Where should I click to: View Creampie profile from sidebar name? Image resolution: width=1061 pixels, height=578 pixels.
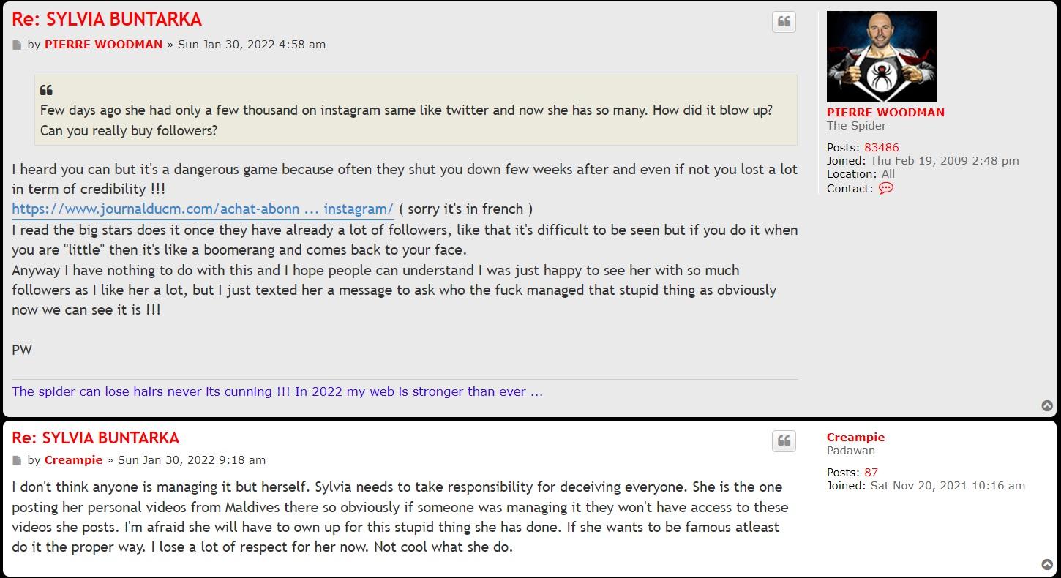point(855,438)
